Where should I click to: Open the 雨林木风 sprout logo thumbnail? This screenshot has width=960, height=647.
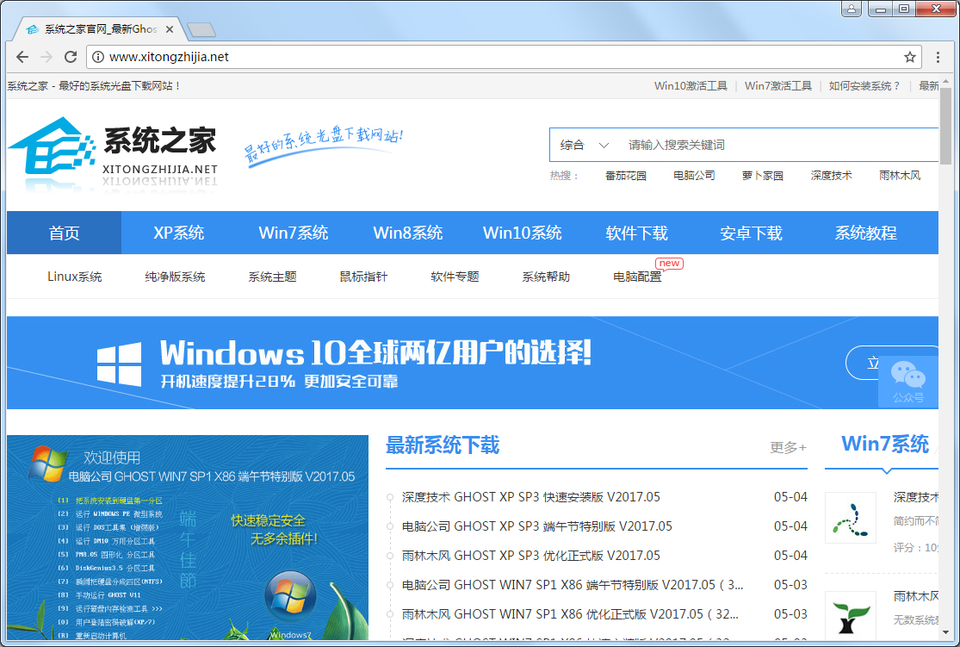850,616
